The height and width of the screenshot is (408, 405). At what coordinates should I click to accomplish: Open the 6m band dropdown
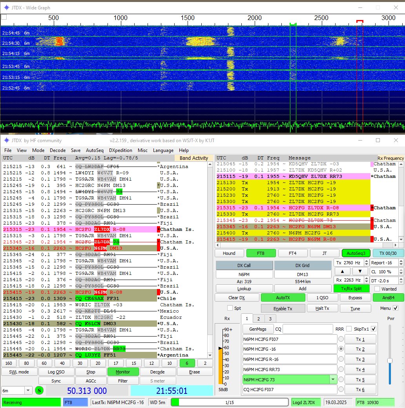pyautogui.click(x=28, y=390)
